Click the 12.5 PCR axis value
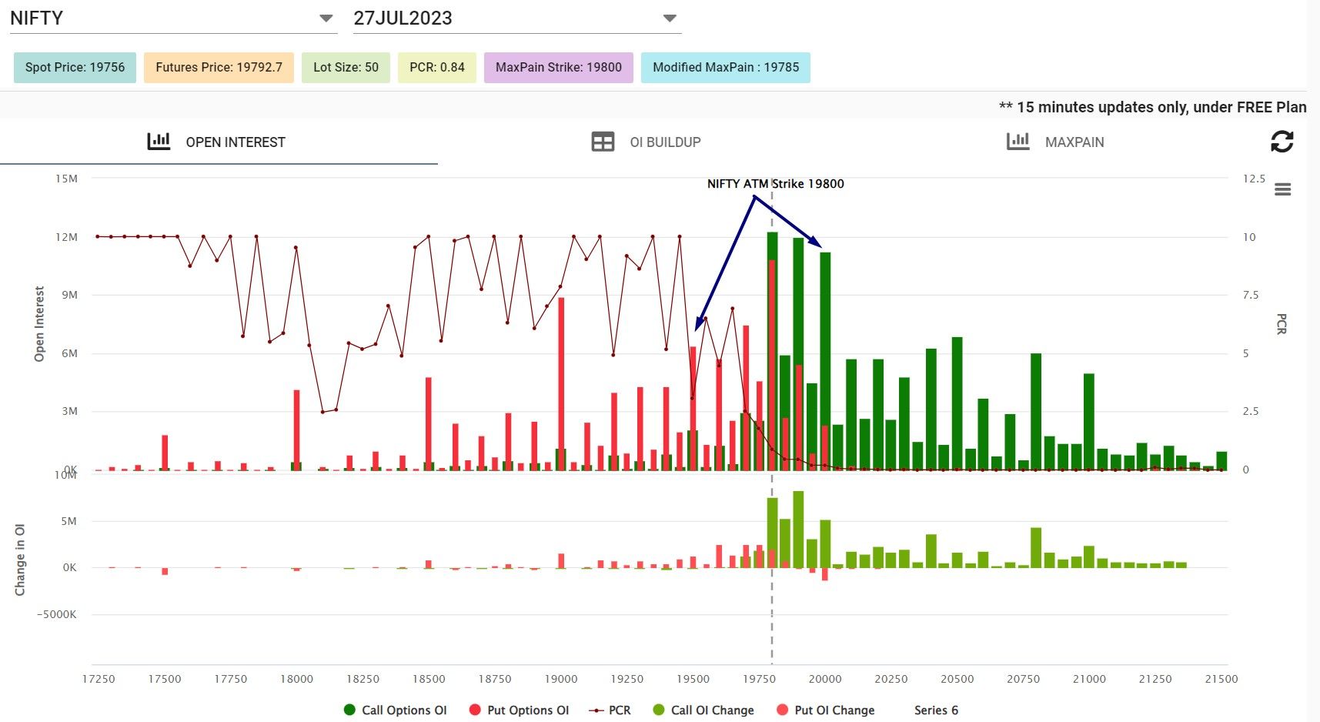Viewport: 1320px width, 722px height. 1255,179
